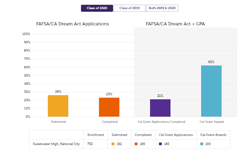Click the purple legend swatch beside 160
250x152 pixels.
pyautogui.click(x=161, y=144)
